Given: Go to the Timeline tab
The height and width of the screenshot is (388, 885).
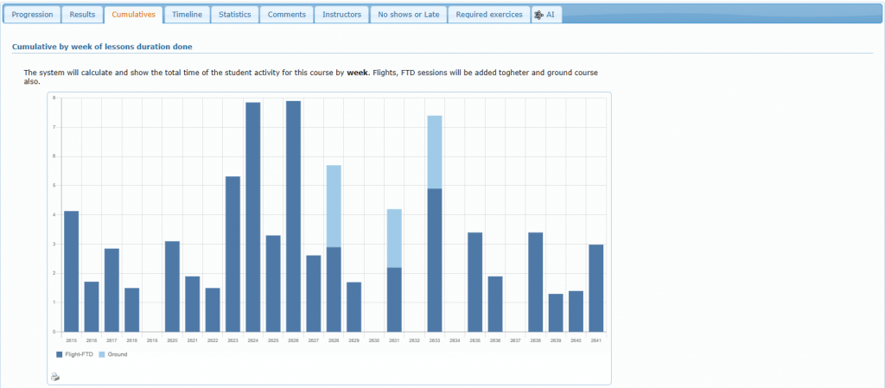Looking at the screenshot, I should point(188,15).
